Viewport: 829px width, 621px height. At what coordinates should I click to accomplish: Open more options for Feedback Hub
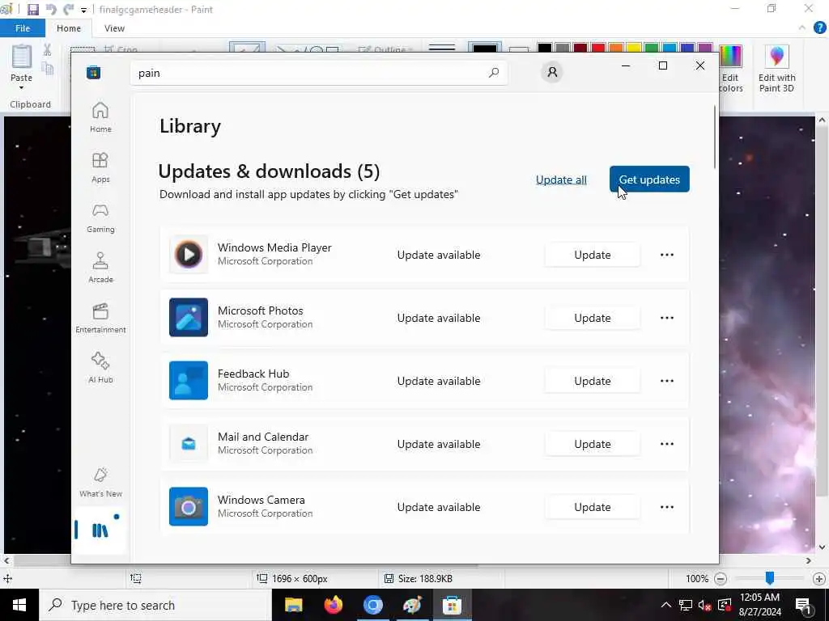pyautogui.click(x=667, y=381)
